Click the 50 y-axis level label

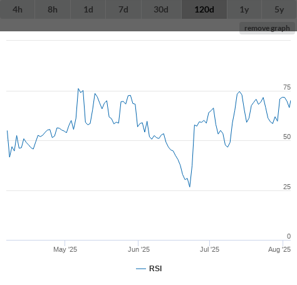tap(287, 137)
